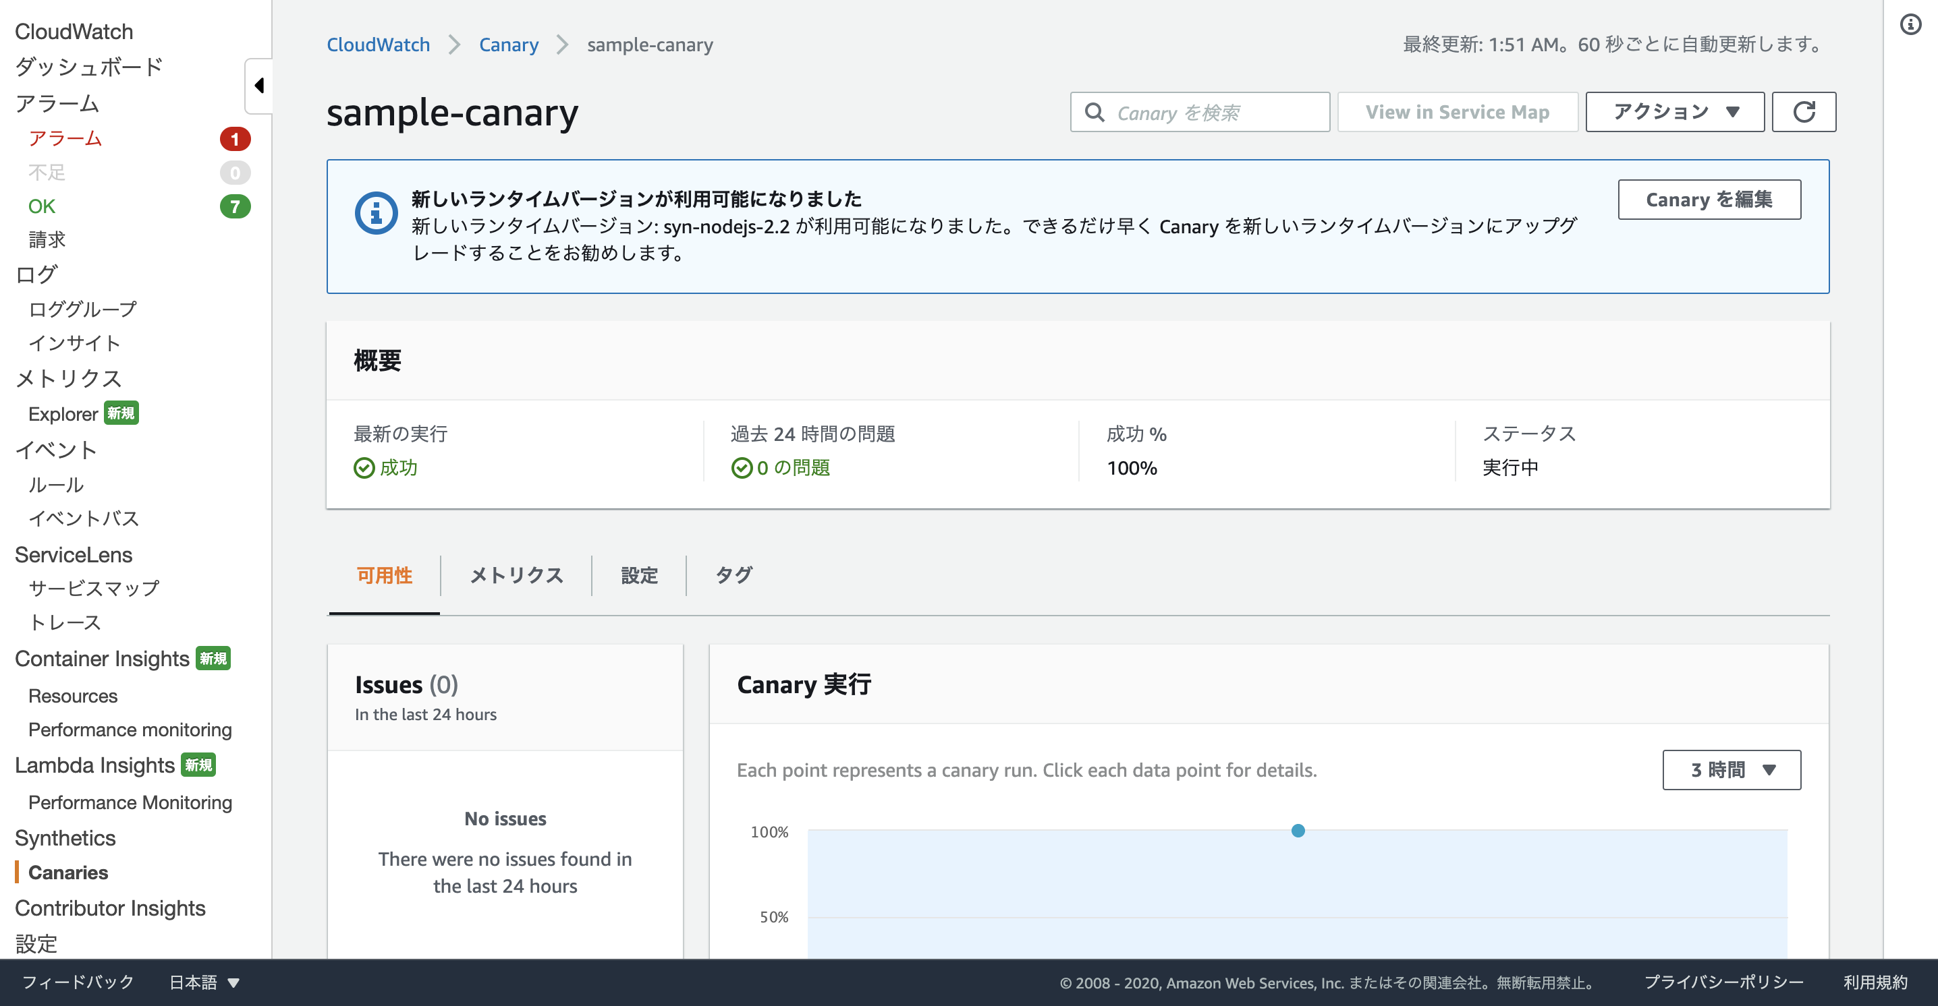Collapse the left navigation sidebar arrow
1938x1006 pixels.
[259, 86]
